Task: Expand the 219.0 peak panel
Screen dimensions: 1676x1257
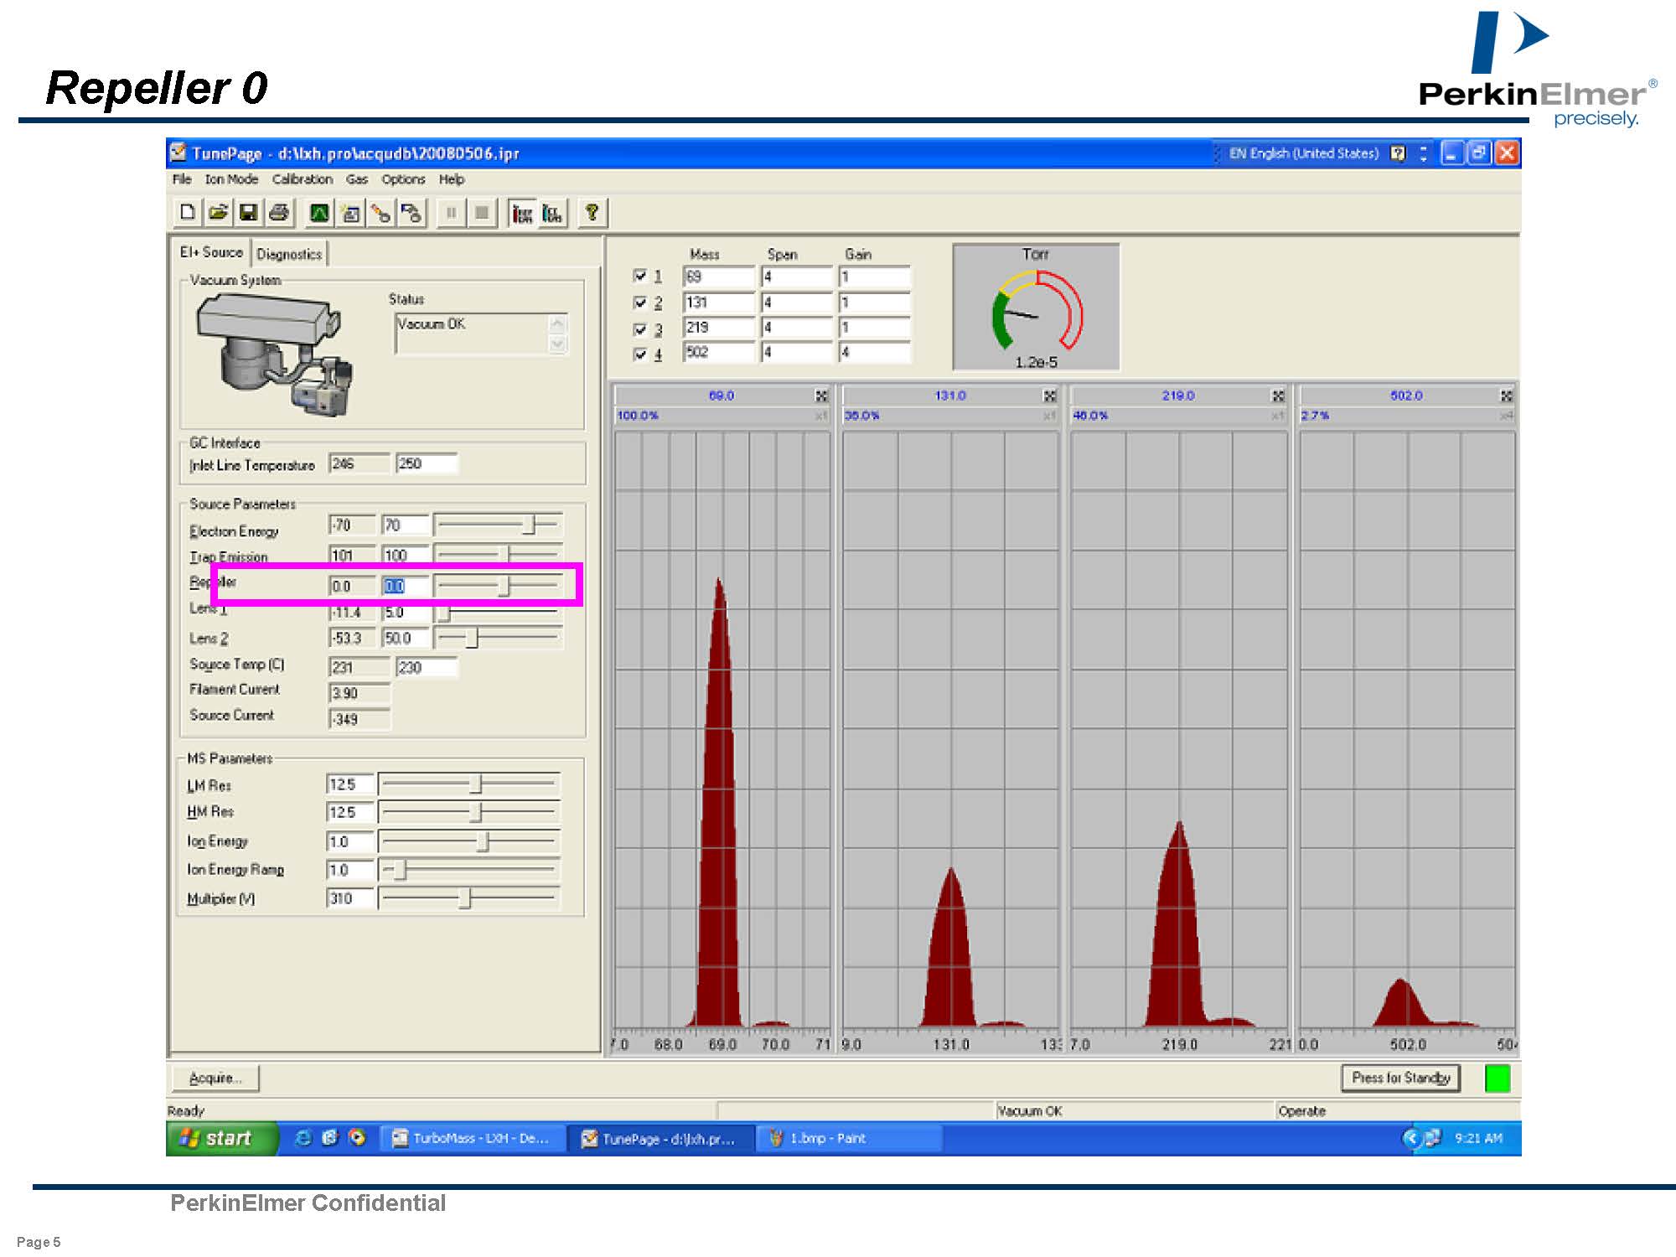Action: 1278,396
